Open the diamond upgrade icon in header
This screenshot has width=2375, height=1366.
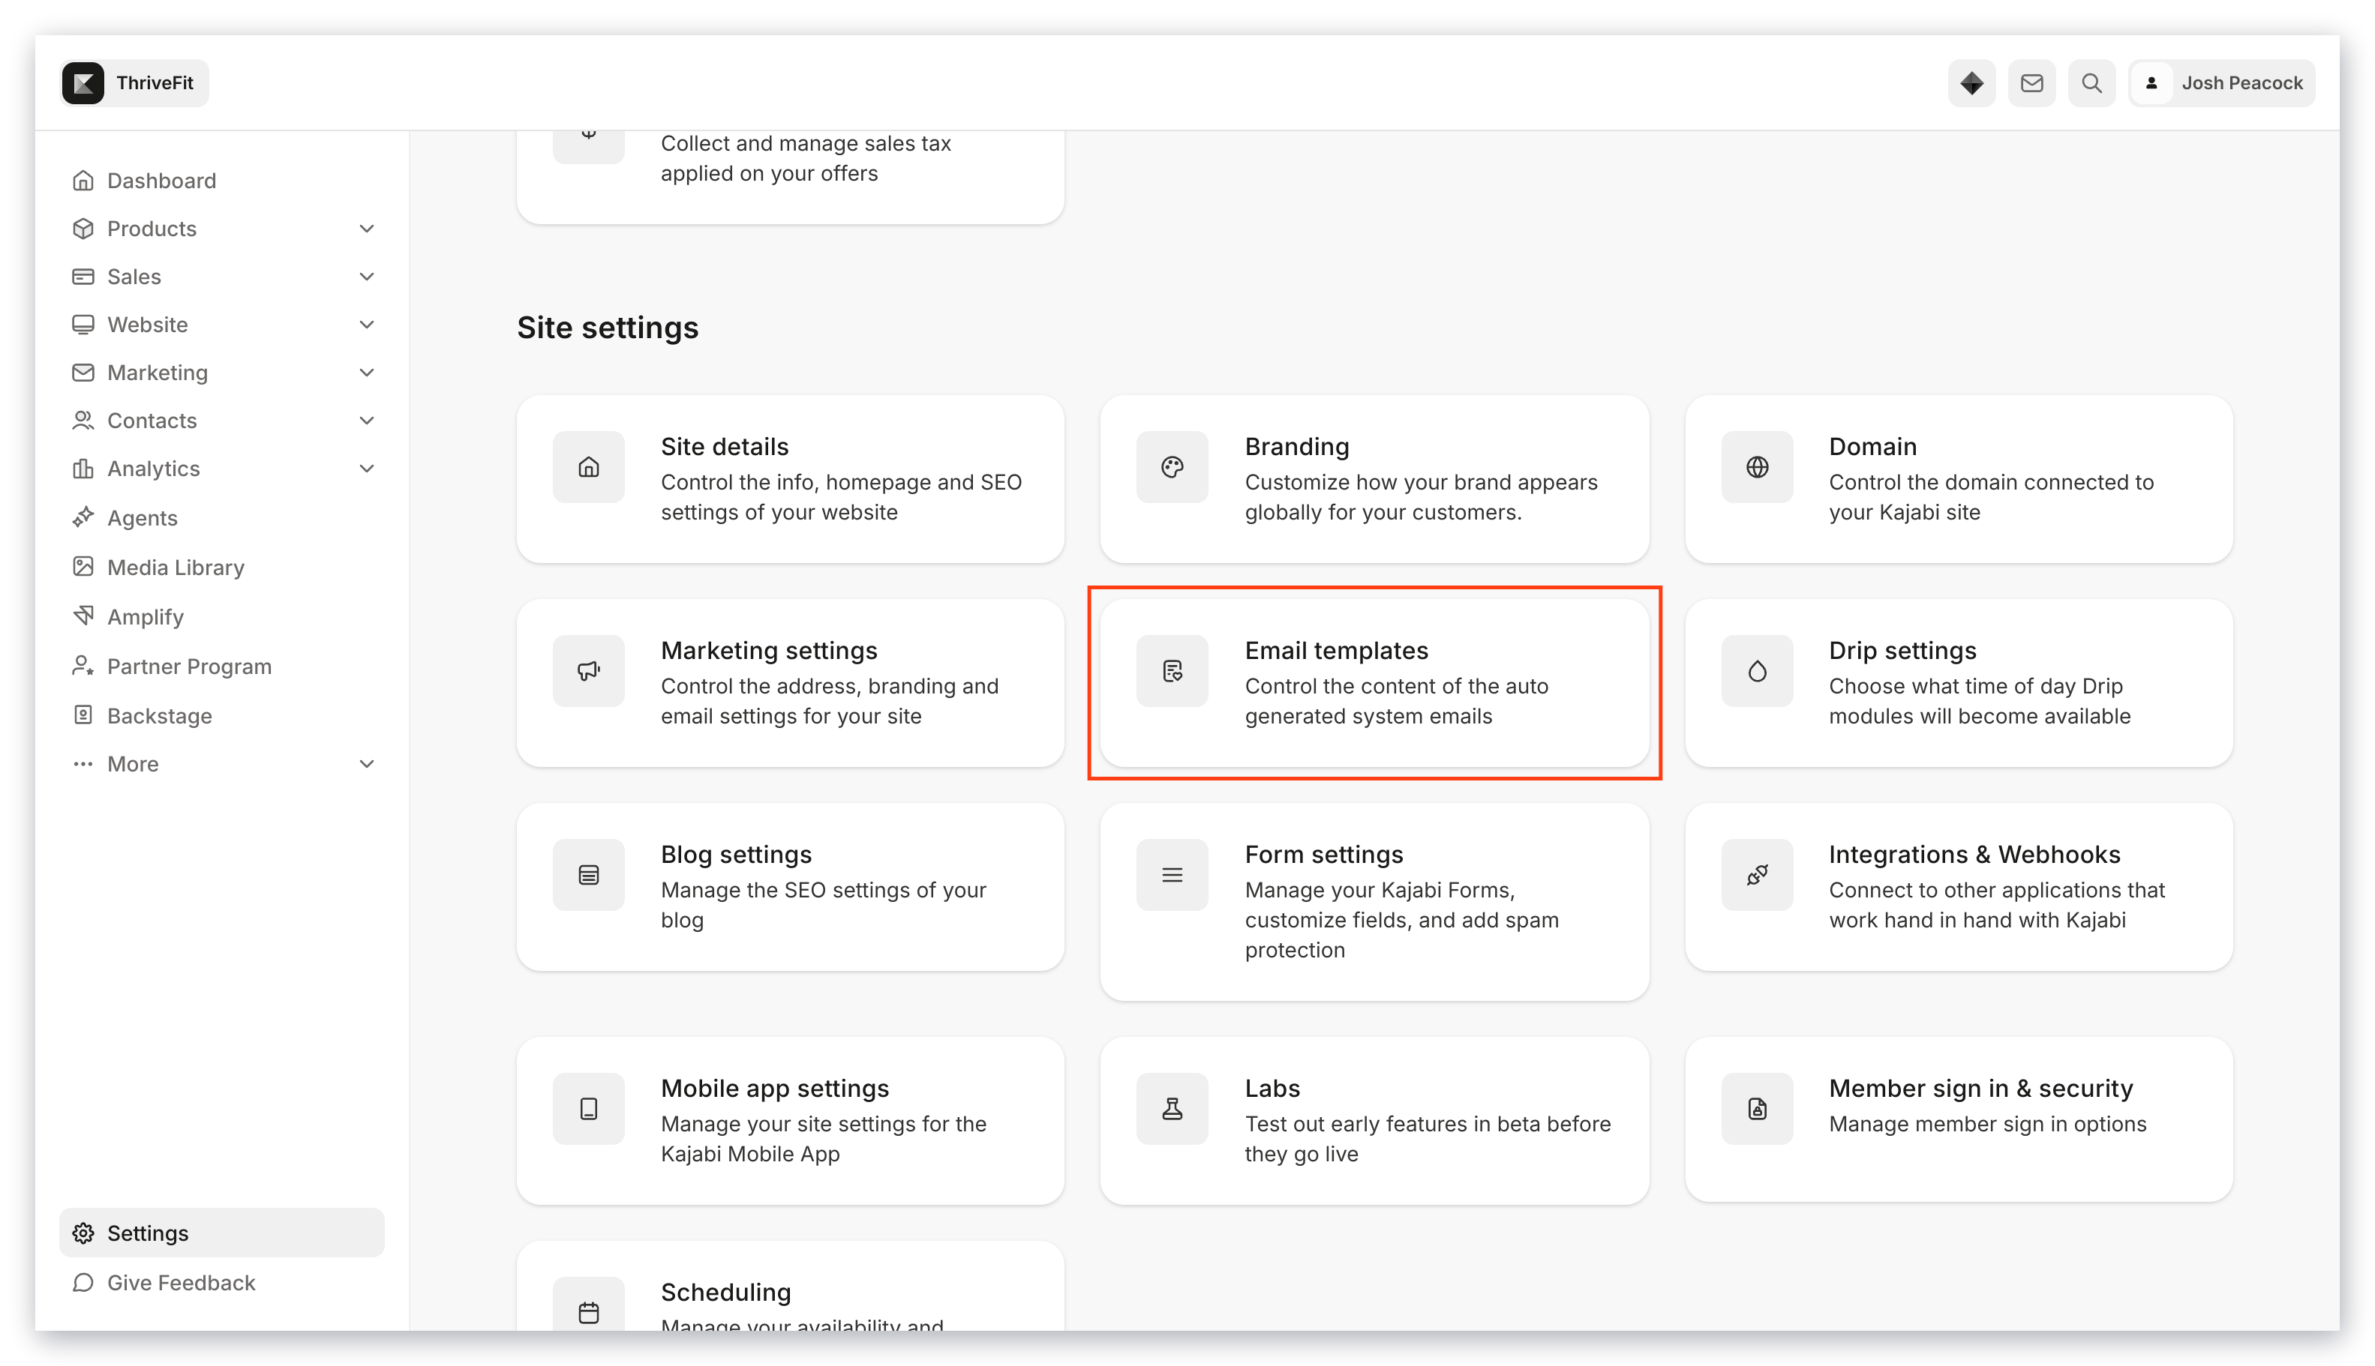pyautogui.click(x=1971, y=82)
